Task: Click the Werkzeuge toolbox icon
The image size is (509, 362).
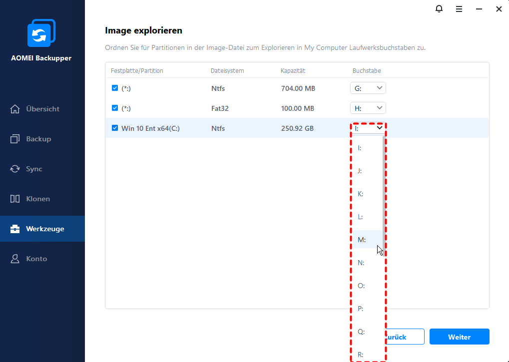Action: pos(15,229)
